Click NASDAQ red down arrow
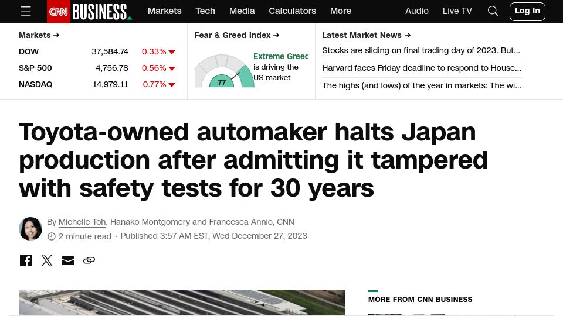Viewport: 563px width, 316px height. coord(172,85)
